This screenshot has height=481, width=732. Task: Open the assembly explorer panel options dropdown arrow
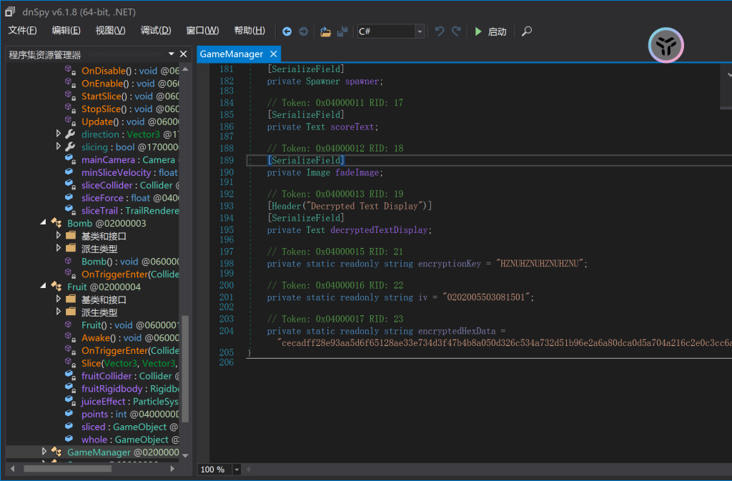tap(172, 54)
